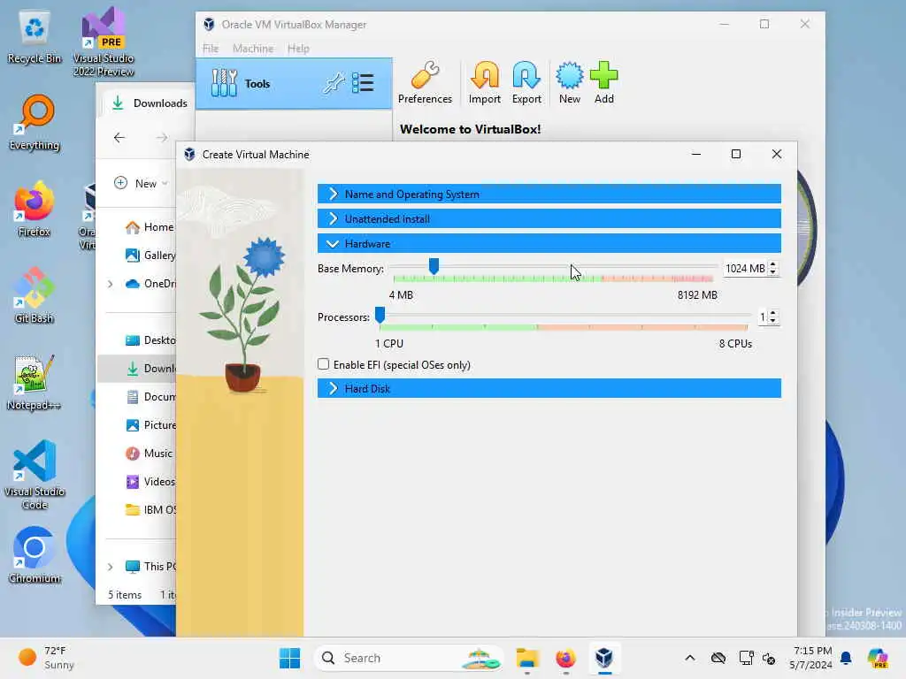The height and width of the screenshot is (679, 906).
Task: Show hidden system tray icons
Action: point(690,658)
